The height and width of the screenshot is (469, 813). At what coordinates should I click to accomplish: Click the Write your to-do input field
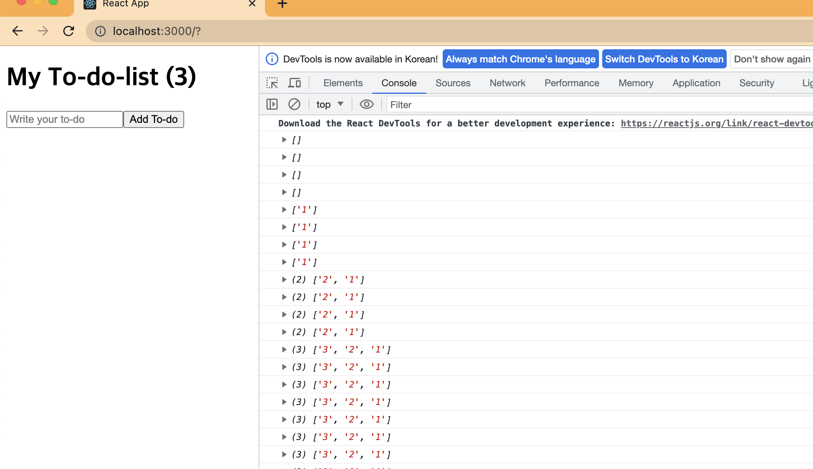pyautogui.click(x=64, y=119)
